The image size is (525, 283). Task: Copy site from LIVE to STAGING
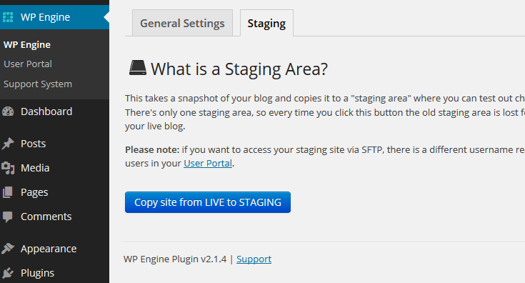coord(208,202)
